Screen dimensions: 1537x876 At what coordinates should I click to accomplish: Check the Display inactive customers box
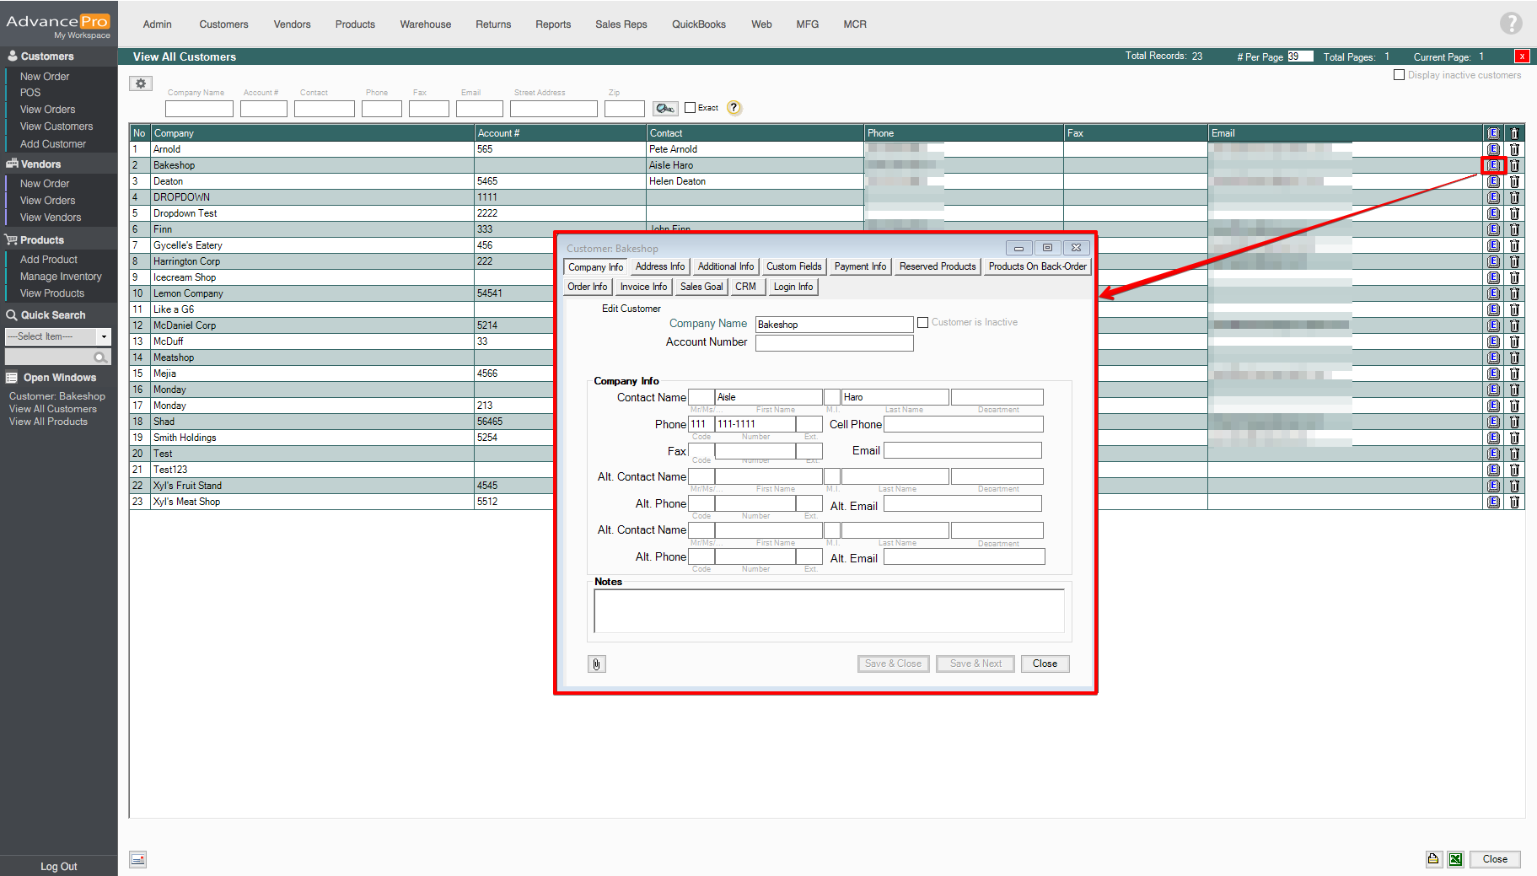1399,75
